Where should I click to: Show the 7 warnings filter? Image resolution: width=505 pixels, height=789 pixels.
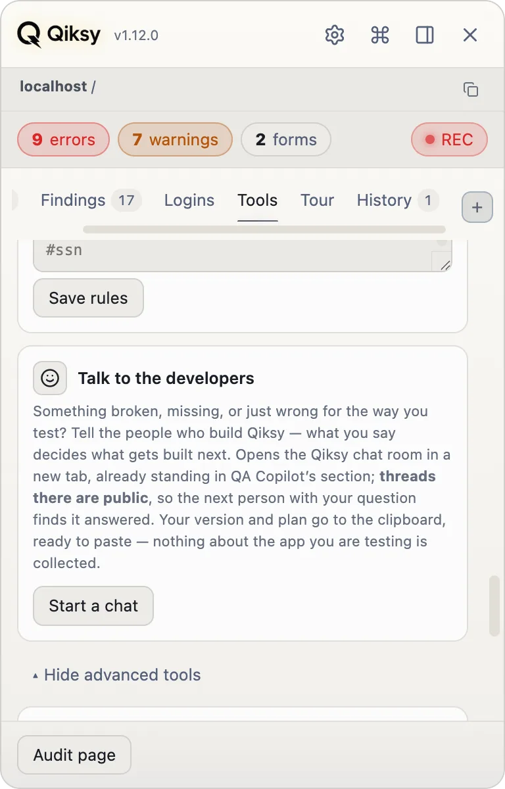[x=175, y=139]
